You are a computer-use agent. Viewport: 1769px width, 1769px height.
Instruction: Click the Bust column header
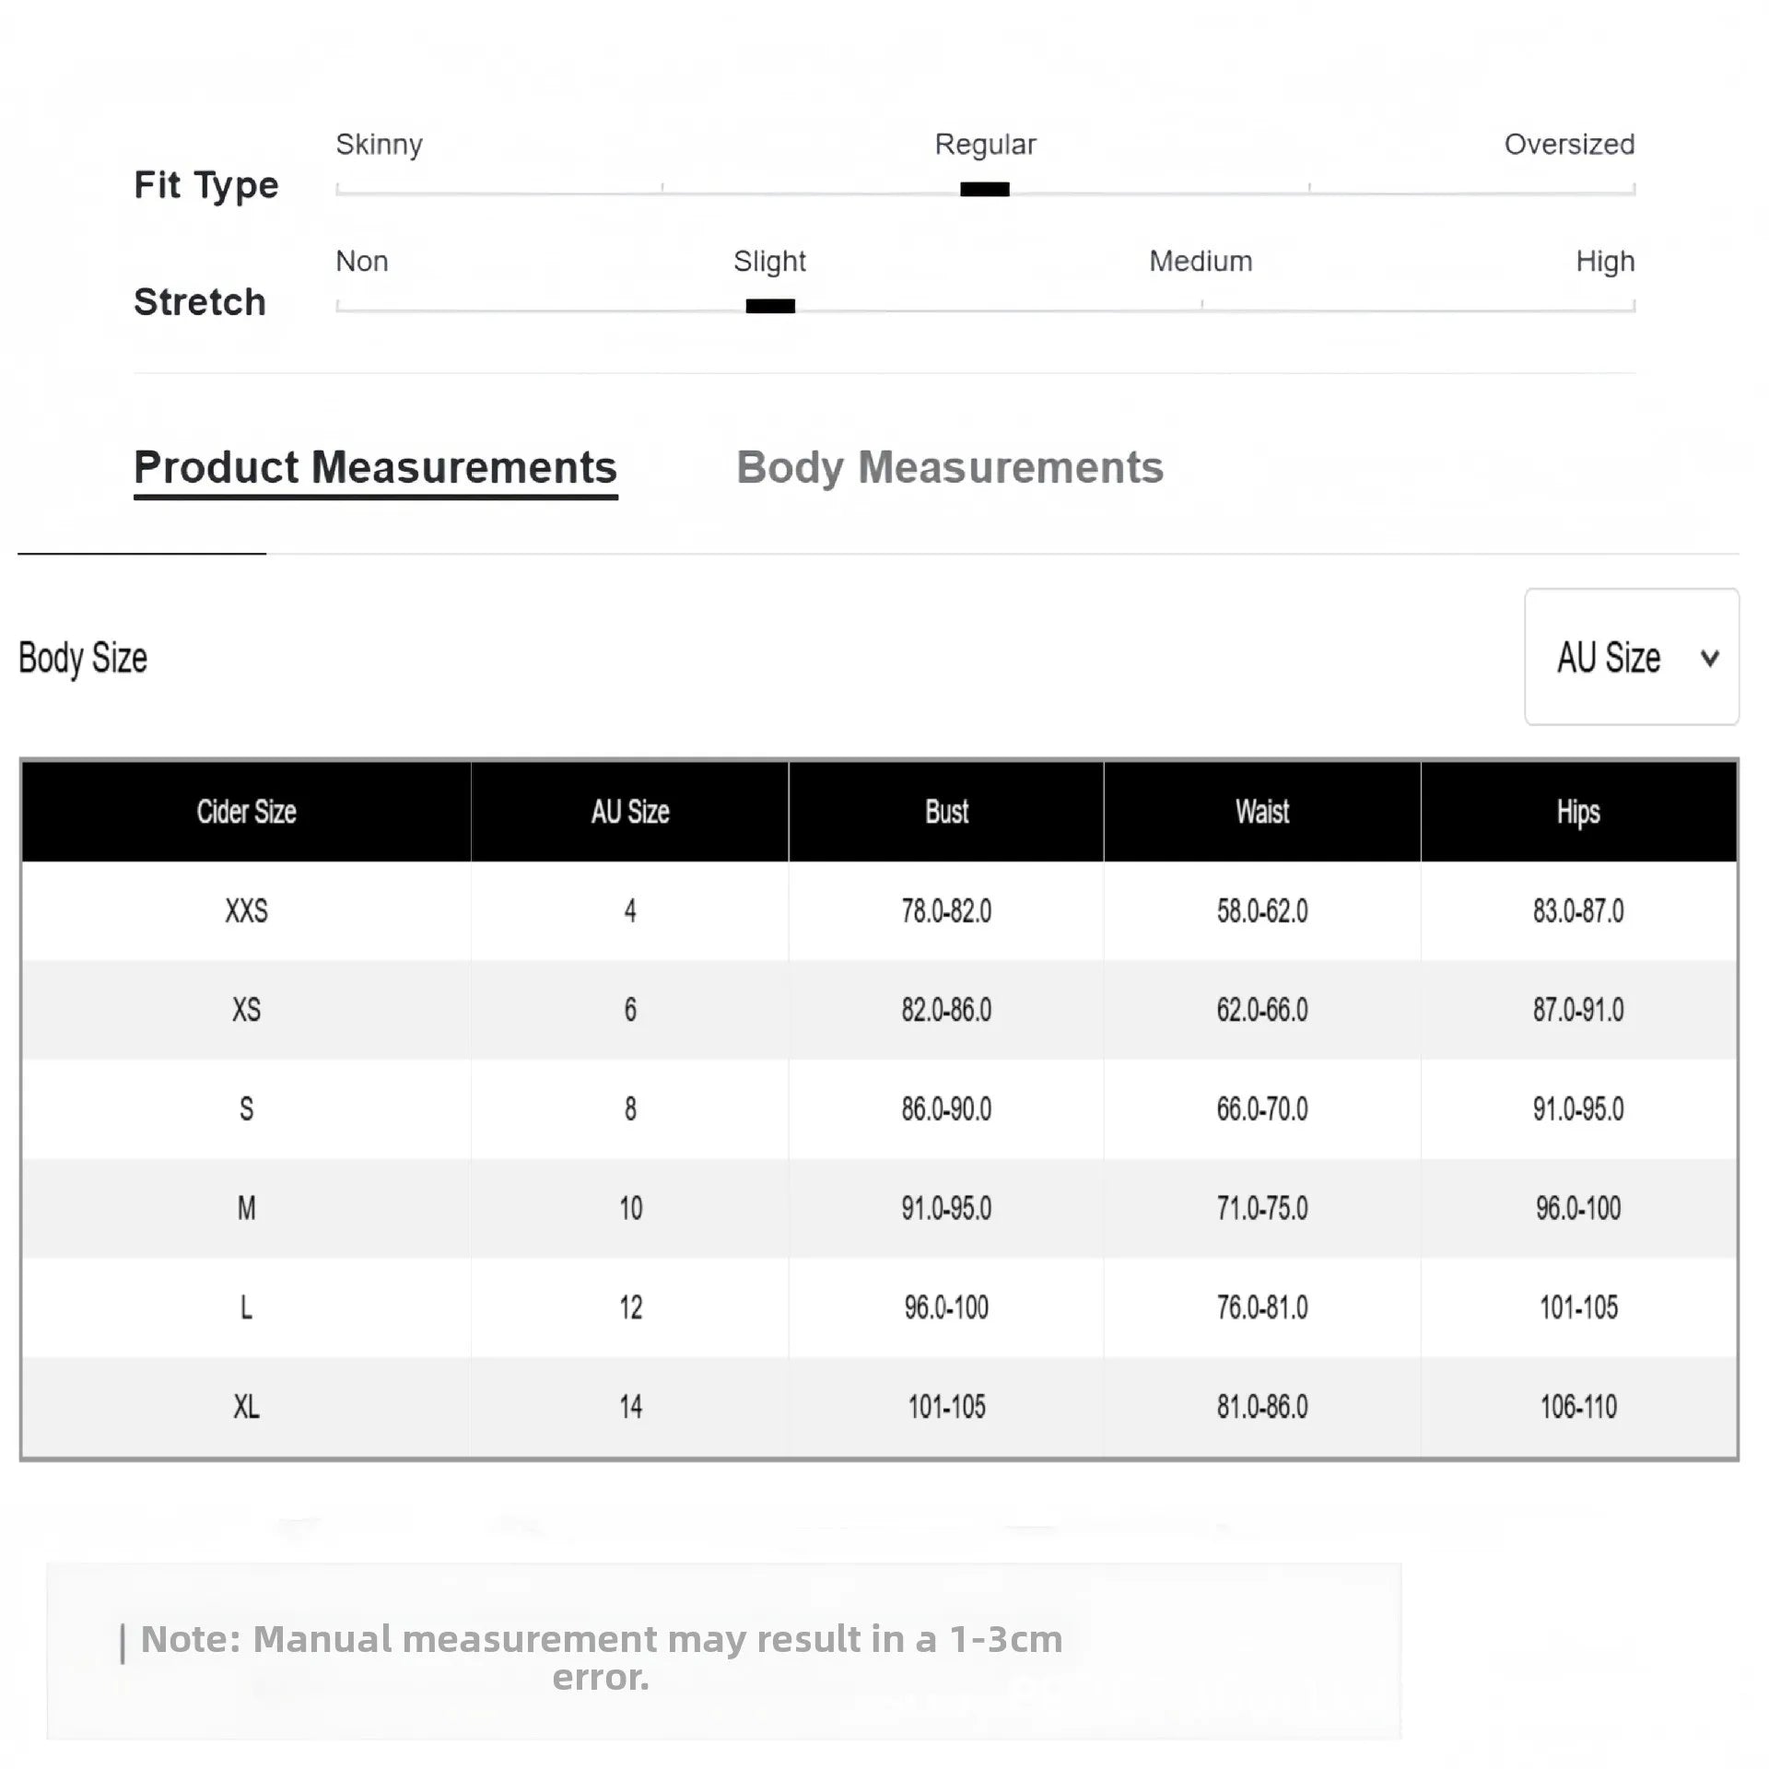pos(946,812)
